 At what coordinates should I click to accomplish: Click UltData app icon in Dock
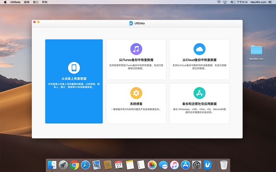click(x=208, y=165)
